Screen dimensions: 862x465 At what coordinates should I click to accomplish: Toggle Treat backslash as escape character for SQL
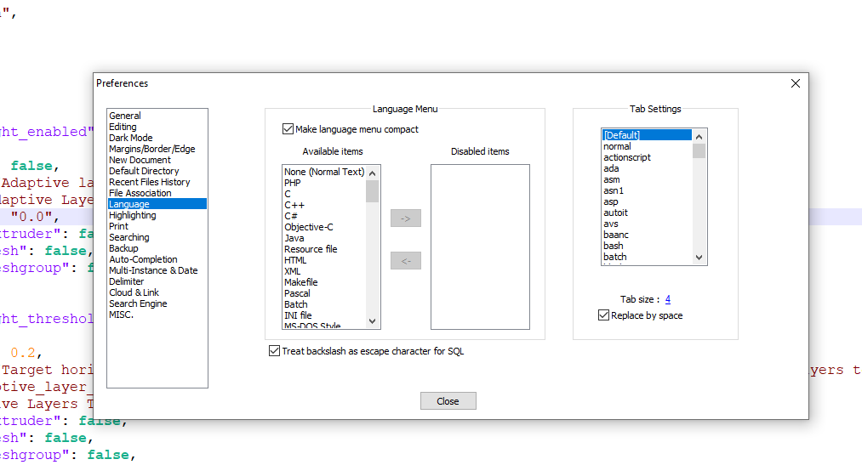pyautogui.click(x=274, y=351)
